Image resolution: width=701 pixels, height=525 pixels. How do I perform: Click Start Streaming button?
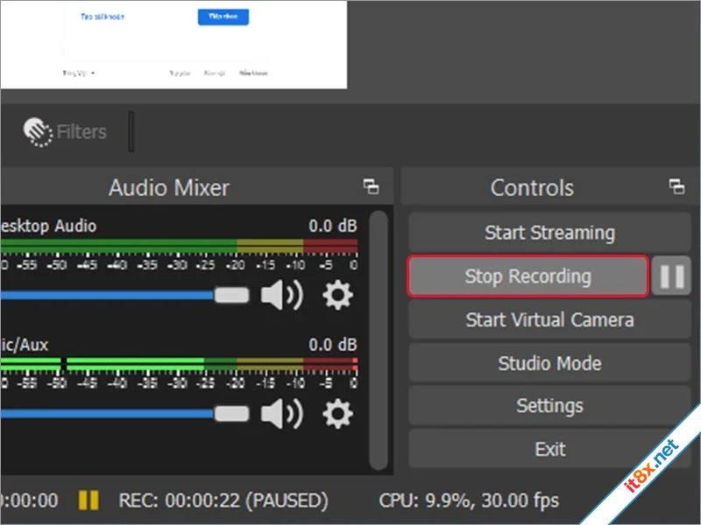549,233
